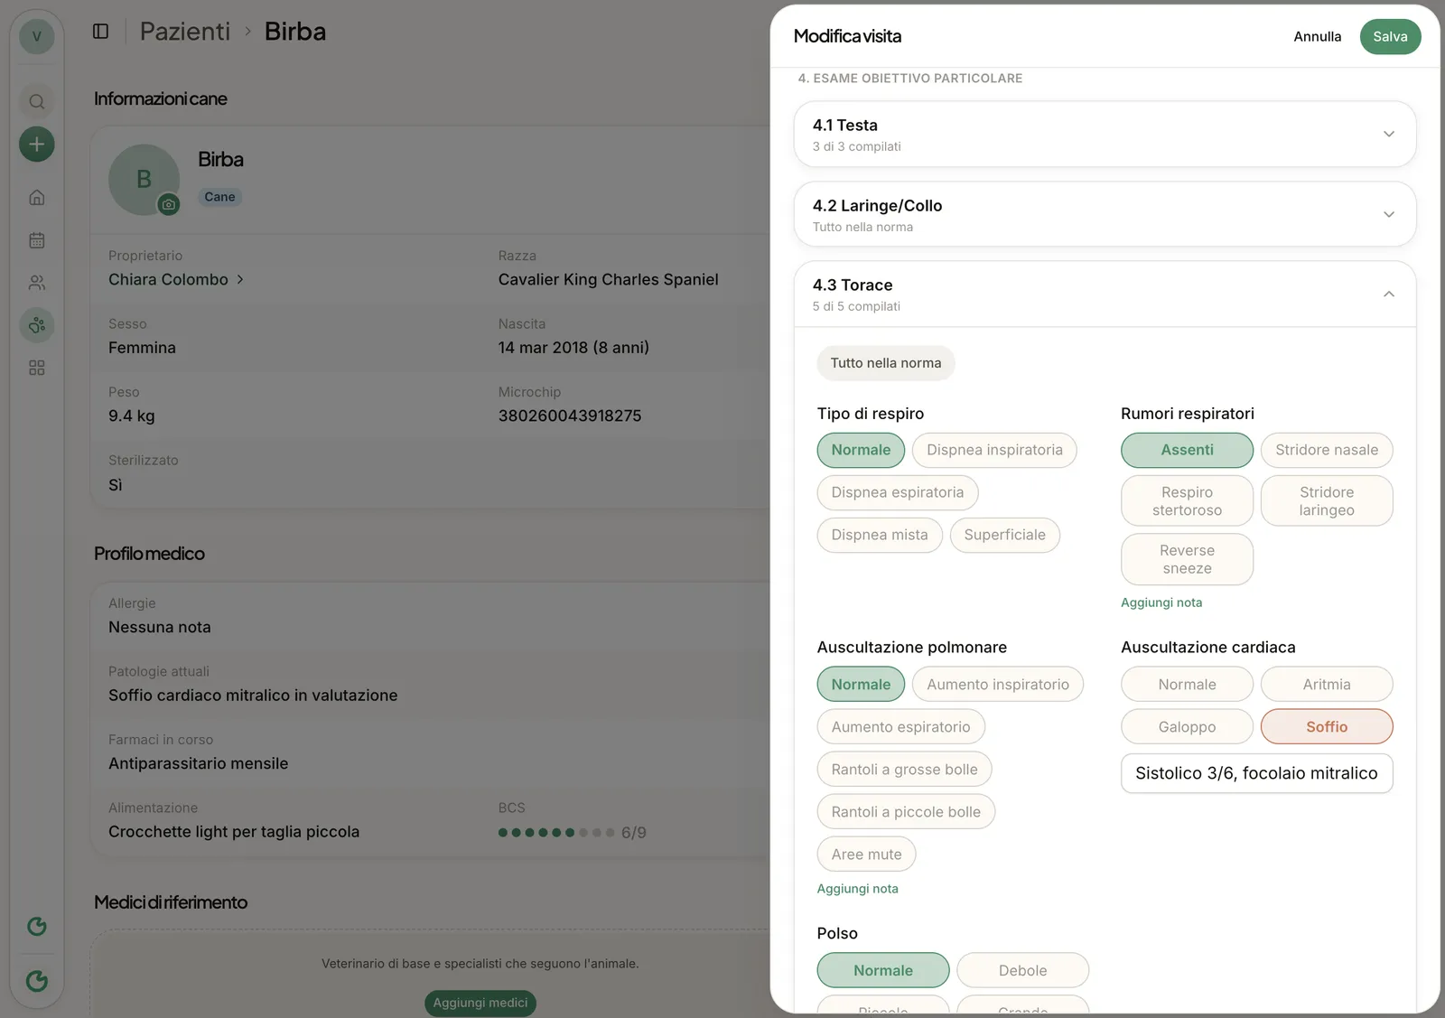
Task: Collapse the 4.3 Torace section
Action: tap(1105, 294)
